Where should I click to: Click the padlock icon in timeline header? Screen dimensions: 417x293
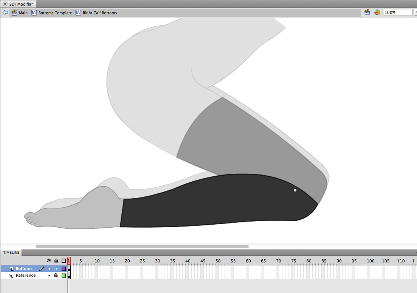pyautogui.click(x=56, y=261)
